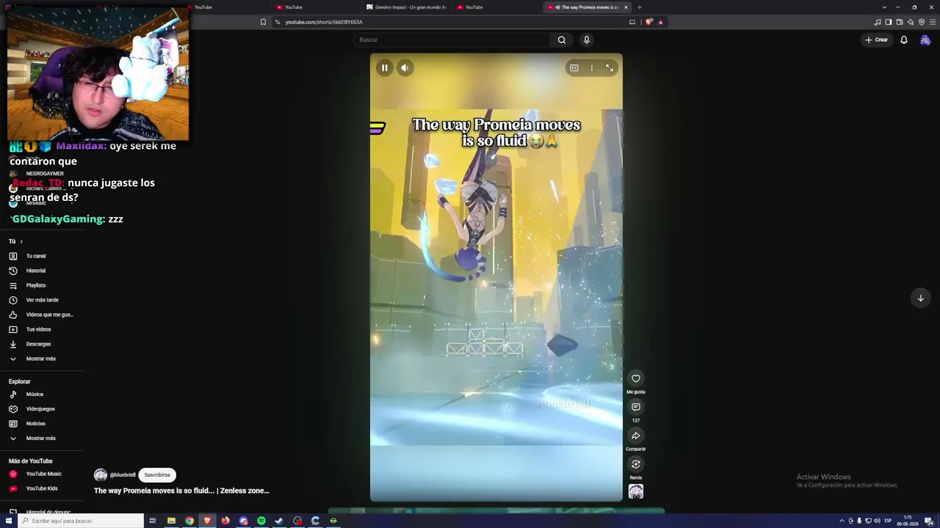Click the address bar URL youtube.com/shorts

324,22
